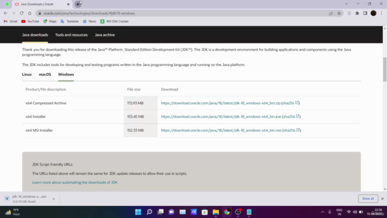Open the taskbar clock and date

click(x=376, y=212)
